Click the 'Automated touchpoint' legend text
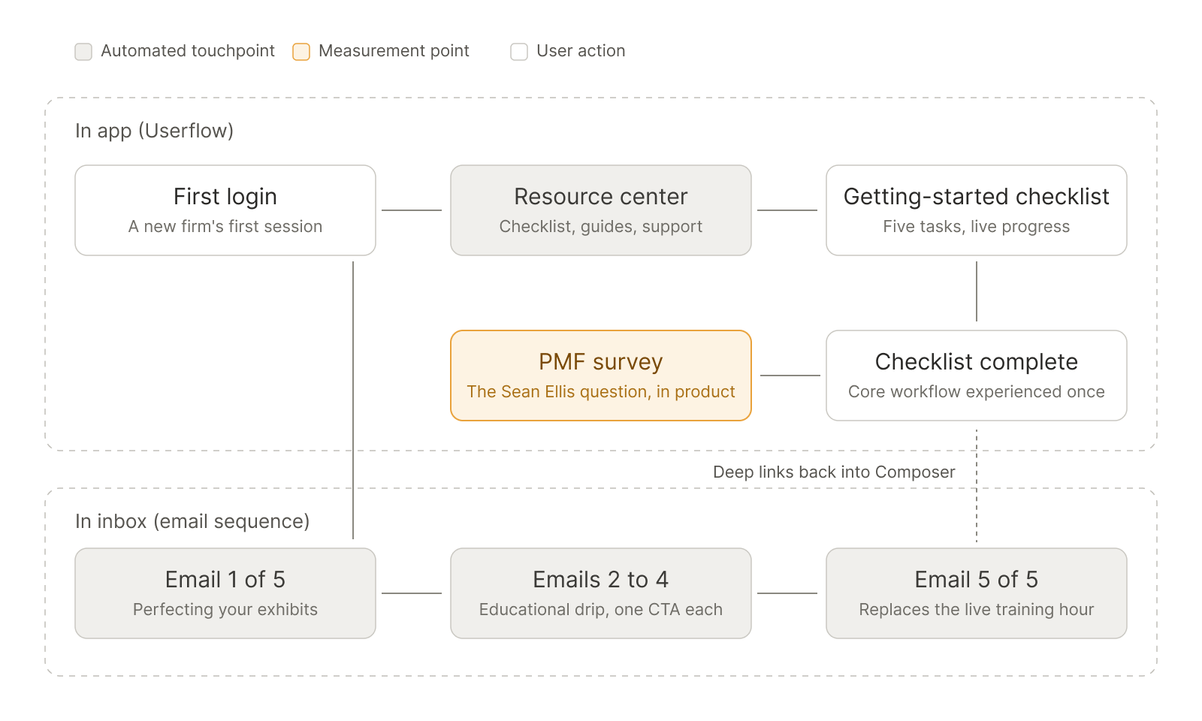This screenshot has height=721, width=1202. [188, 51]
